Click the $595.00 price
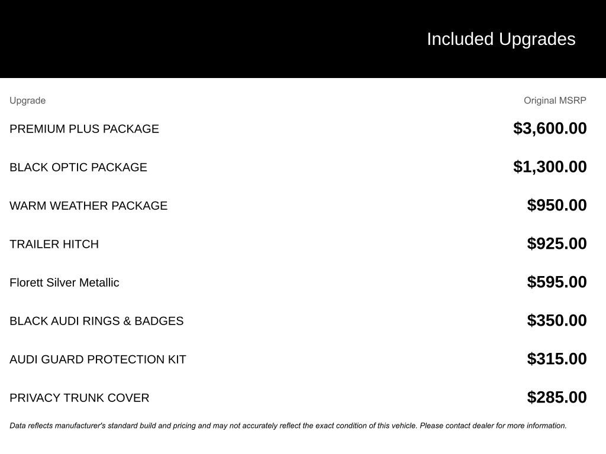Screen dimensions: 606x454 click(x=557, y=282)
